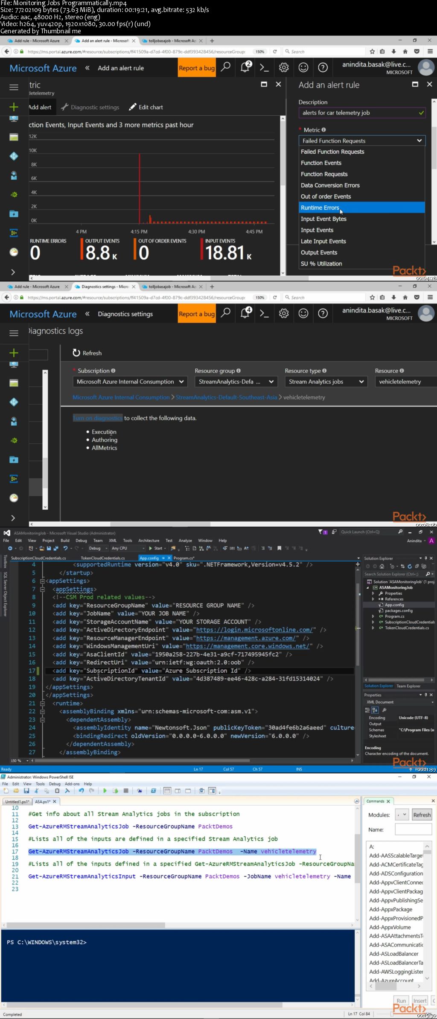437x1019 pixels.
Task: Click Insert button in Commands pane
Action: (420, 1001)
